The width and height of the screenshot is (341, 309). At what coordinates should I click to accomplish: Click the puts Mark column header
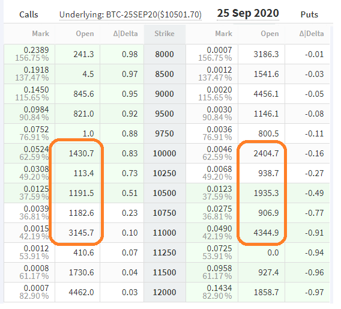click(x=224, y=34)
